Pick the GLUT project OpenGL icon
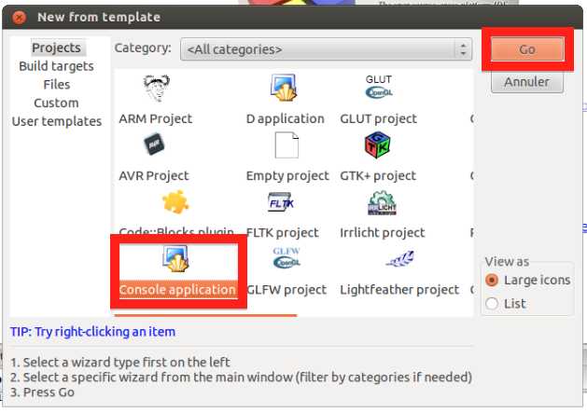Image resolution: width=587 pixels, height=413 pixels. [x=379, y=87]
